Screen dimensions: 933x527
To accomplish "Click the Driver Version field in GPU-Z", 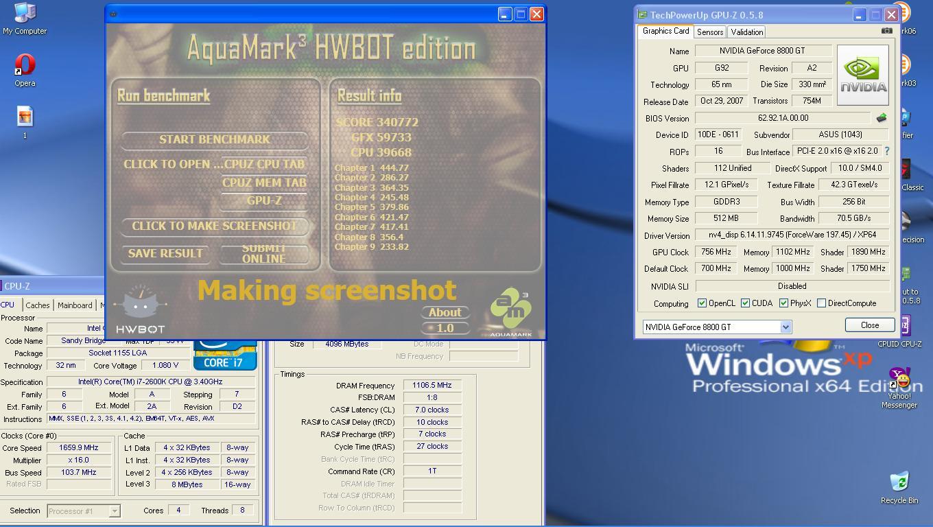I will pos(792,235).
